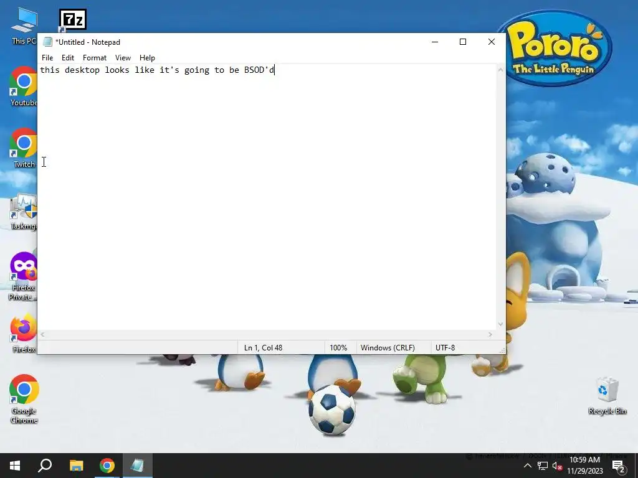Open the muted volume tray icon

(557, 466)
